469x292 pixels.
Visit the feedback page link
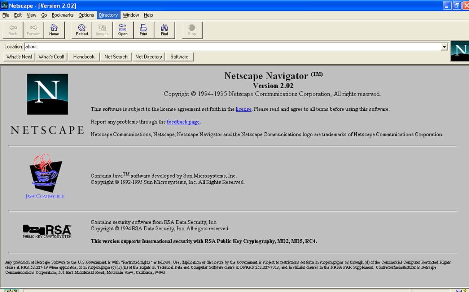183,122
